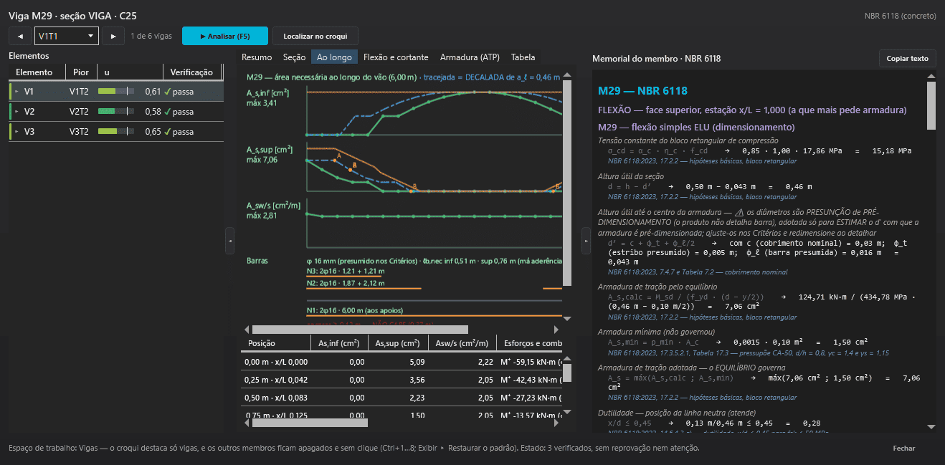Collapse the Memorial panel using the splitter handle
Viewport: 945px width, 465px height.
[585, 241]
